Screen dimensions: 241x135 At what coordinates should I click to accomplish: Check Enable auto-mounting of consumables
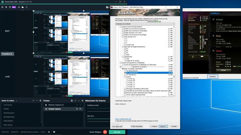[123, 31]
